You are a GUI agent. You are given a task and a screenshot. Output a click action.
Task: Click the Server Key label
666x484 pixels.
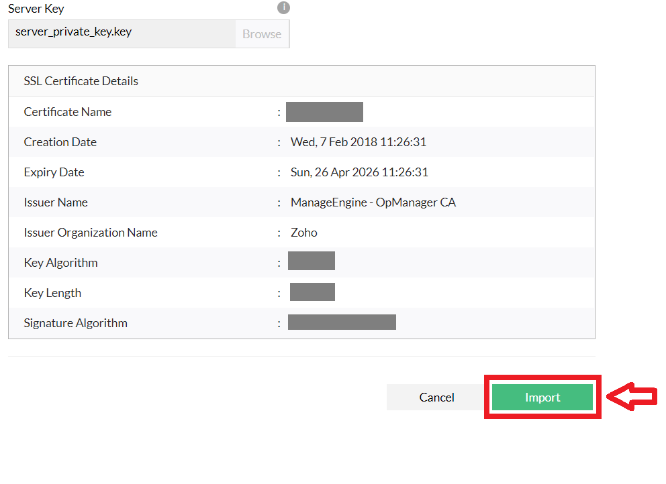(x=36, y=8)
